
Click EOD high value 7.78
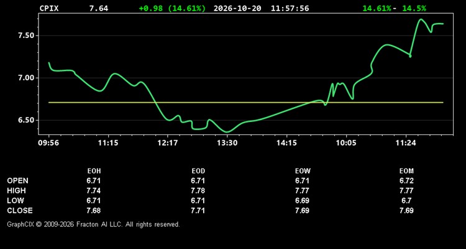pos(198,190)
